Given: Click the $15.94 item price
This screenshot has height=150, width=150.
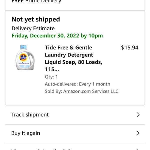Looking at the screenshot, I should (x=129, y=47).
